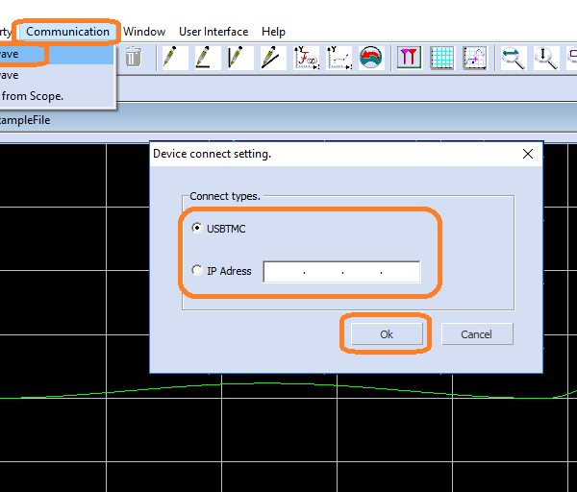Select the vertical zoom magnifier tool
Screen dimensions: 577x492
point(546,58)
